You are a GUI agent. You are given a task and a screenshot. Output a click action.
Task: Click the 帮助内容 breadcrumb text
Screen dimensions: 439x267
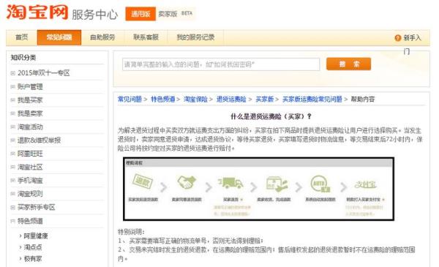pos(363,99)
